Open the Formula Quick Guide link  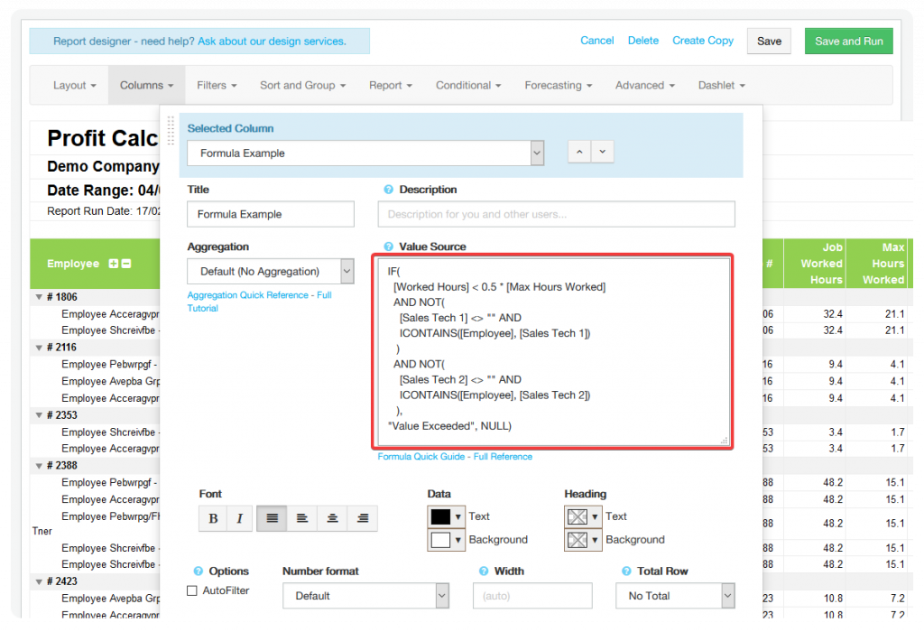pos(422,457)
